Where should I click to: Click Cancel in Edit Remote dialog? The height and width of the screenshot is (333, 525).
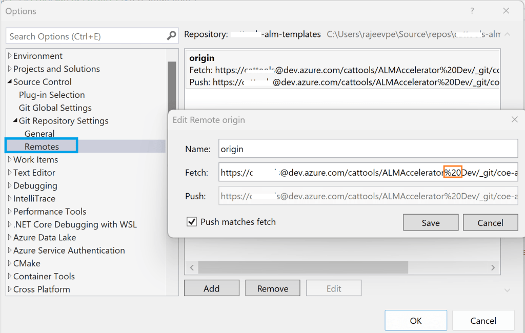click(x=490, y=222)
